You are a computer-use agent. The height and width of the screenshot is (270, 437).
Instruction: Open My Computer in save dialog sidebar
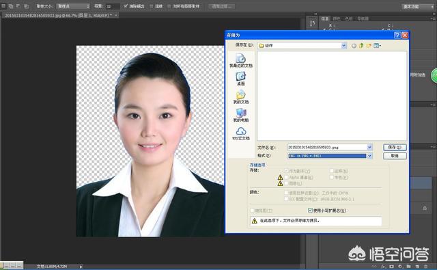point(241,116)
